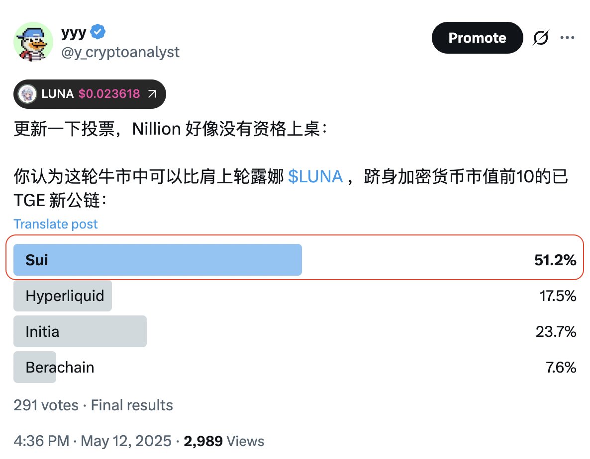Click the 51.2% Sui percentage

tap(555, 260)
